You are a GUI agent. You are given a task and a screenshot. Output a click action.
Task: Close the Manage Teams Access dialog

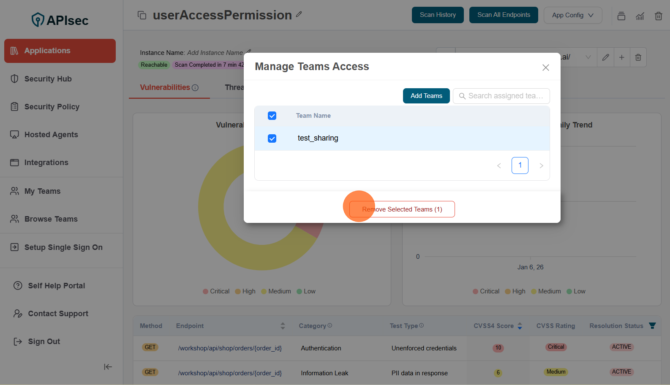pyautogui.click(x=545, y=68)
